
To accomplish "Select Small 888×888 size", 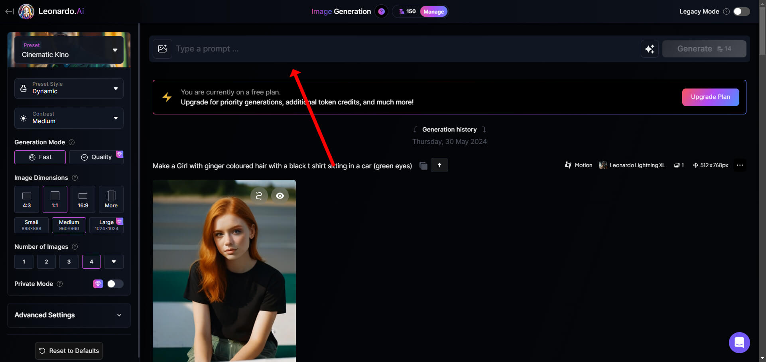I will (32, 225).
